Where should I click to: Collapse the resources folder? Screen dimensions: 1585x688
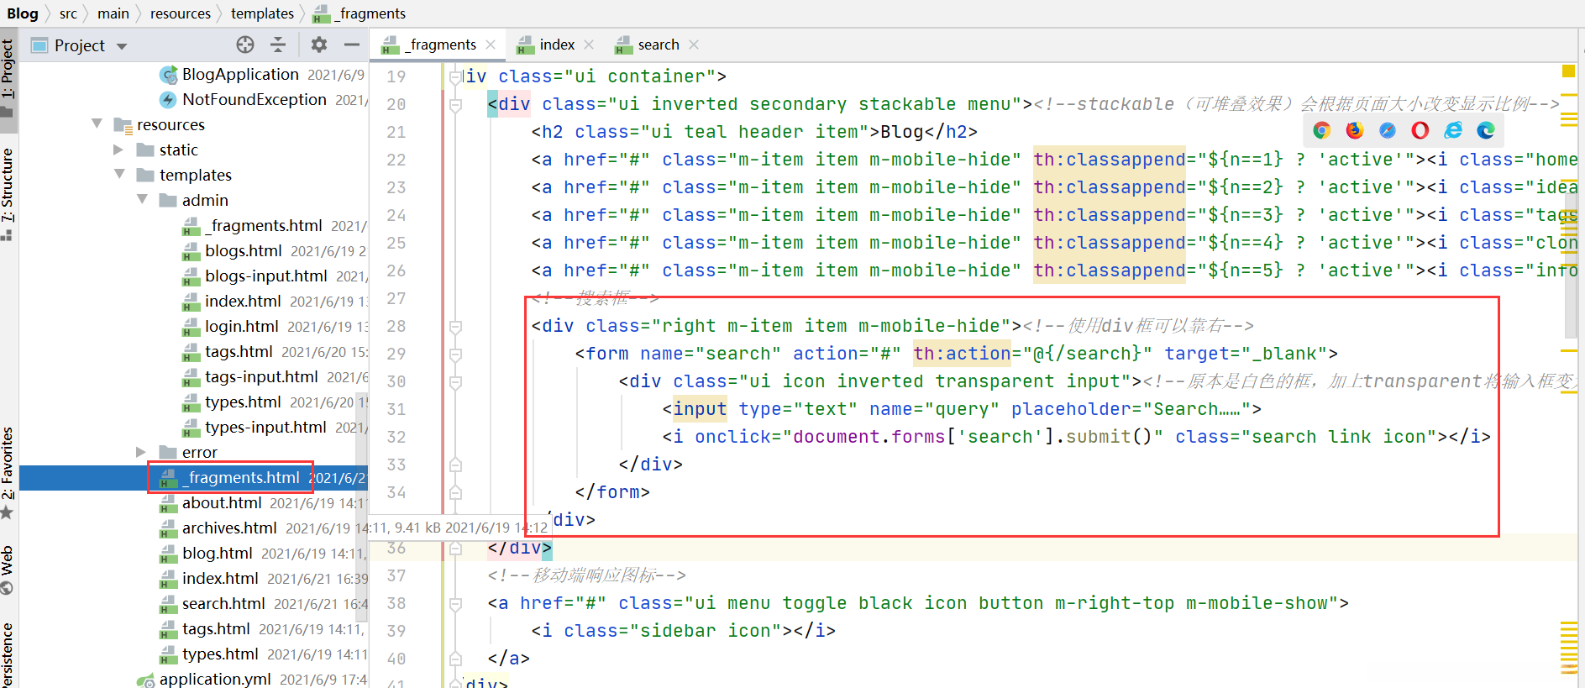click(97, 123)
